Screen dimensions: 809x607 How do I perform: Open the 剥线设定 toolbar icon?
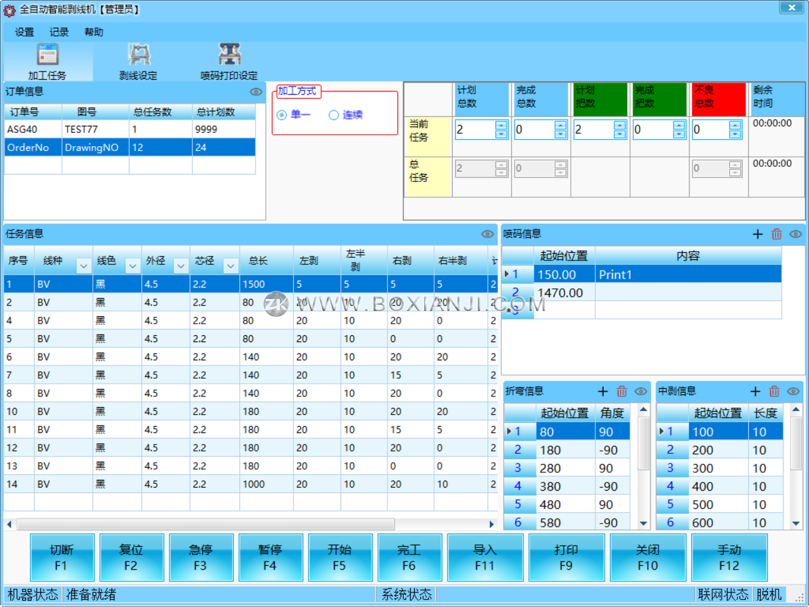click(138, 61)
